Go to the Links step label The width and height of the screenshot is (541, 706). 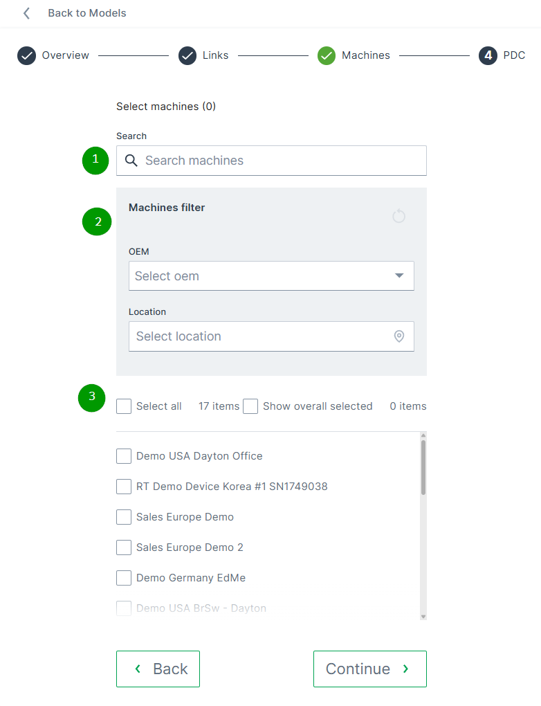coord(216,55)
